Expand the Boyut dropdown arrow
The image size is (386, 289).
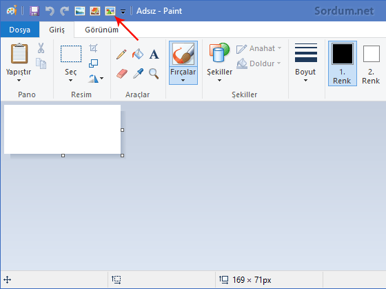pyautogui.click(x=305, y=81)
